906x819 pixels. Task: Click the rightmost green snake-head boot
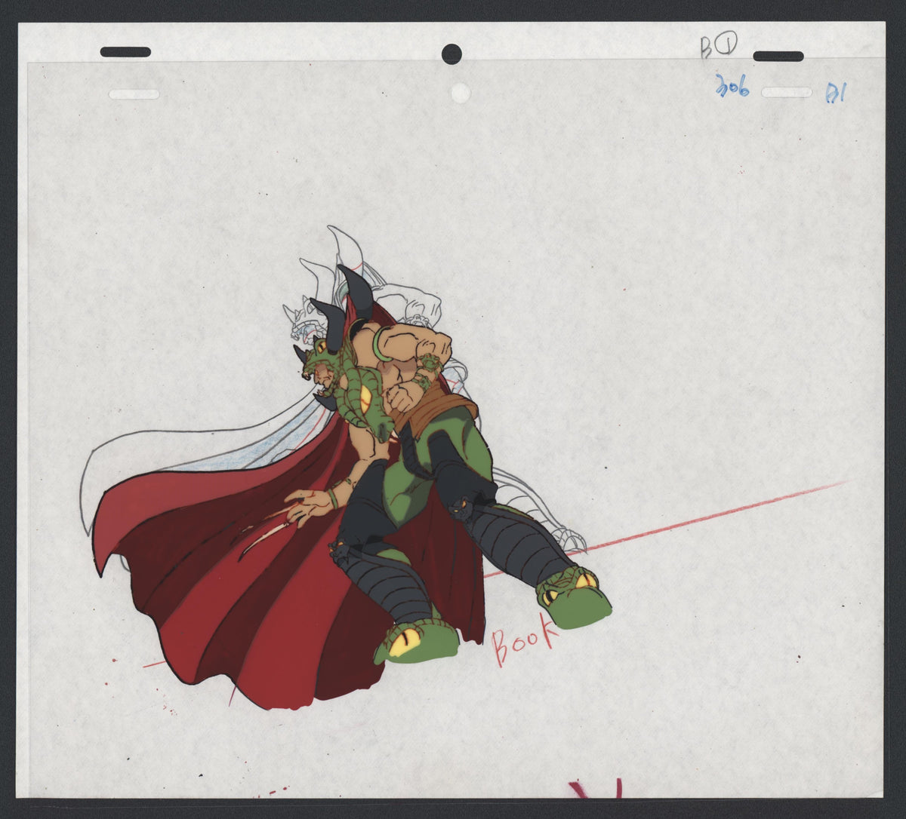574,597
